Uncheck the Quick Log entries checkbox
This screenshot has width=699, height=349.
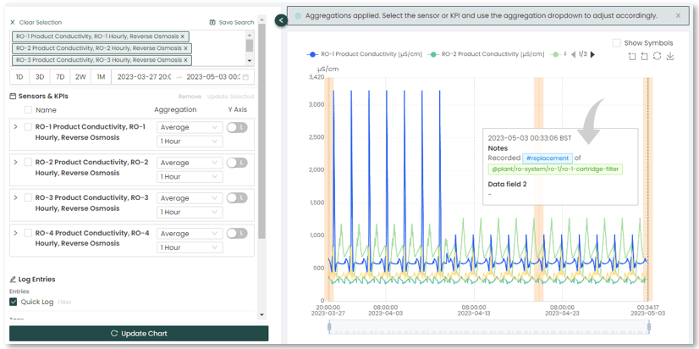tap(13, 302)
